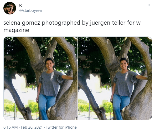Open the three-dot more options menu
Viewport: 155px width, 131px height.
[149, 5]
